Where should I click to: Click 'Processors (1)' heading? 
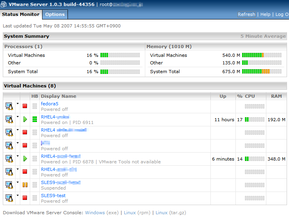click(x=23, y=46)
